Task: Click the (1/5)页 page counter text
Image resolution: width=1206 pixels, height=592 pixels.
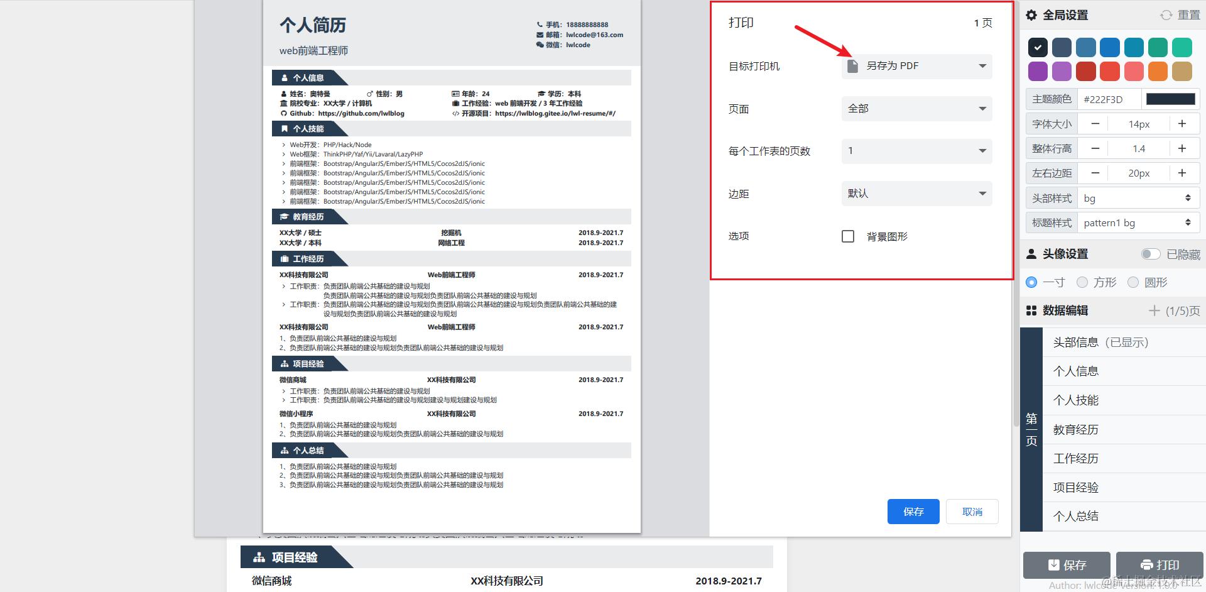Action: click(x=1183, y=310)
